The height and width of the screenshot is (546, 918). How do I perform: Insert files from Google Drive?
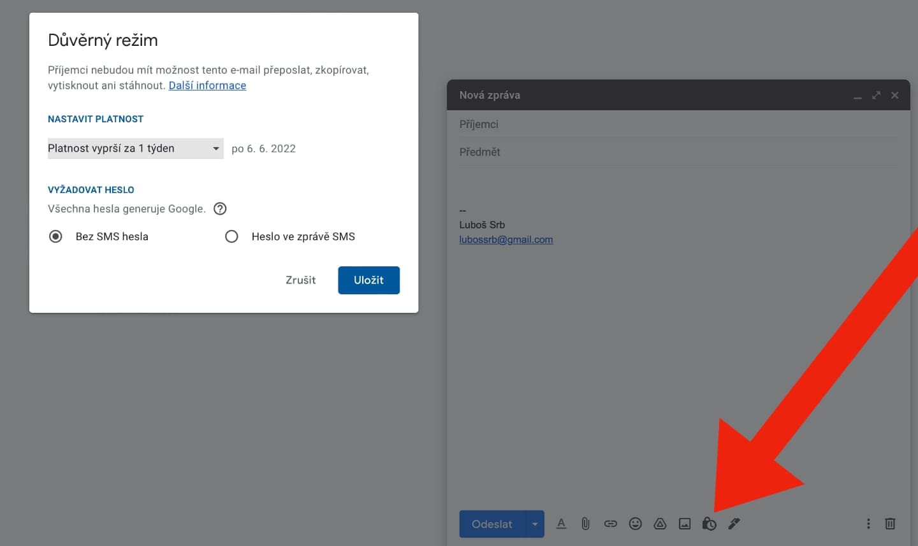(660, 524)
